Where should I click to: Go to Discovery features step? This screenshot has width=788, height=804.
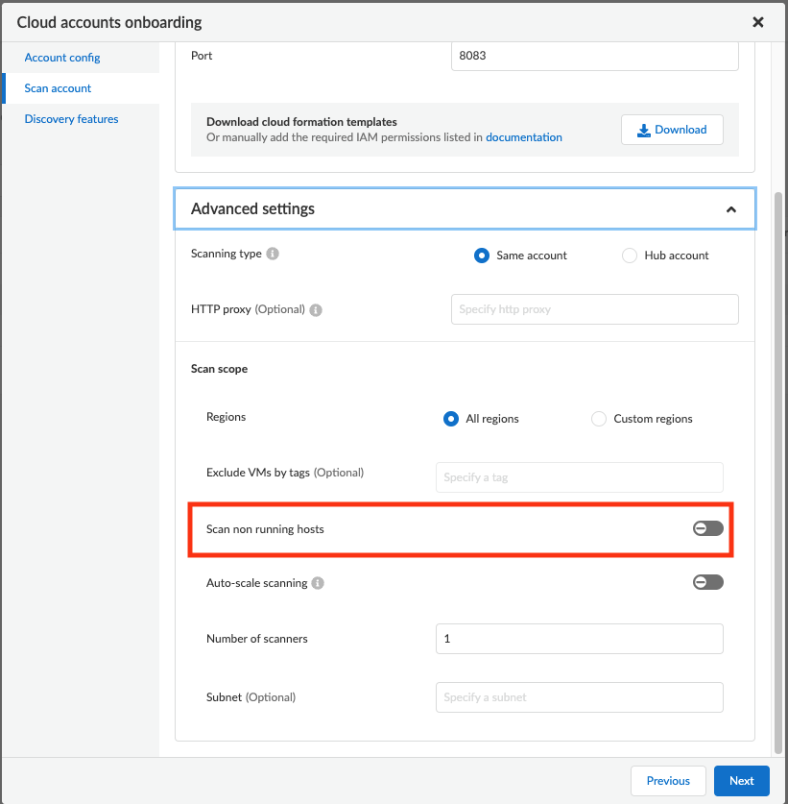pyautogui.click(x=71, y=119)
